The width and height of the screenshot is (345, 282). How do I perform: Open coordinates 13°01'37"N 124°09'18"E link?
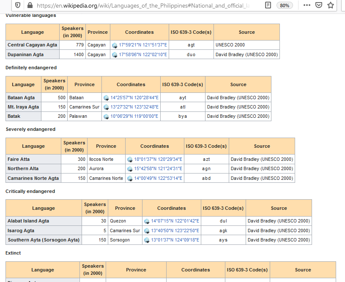point(175,240)
